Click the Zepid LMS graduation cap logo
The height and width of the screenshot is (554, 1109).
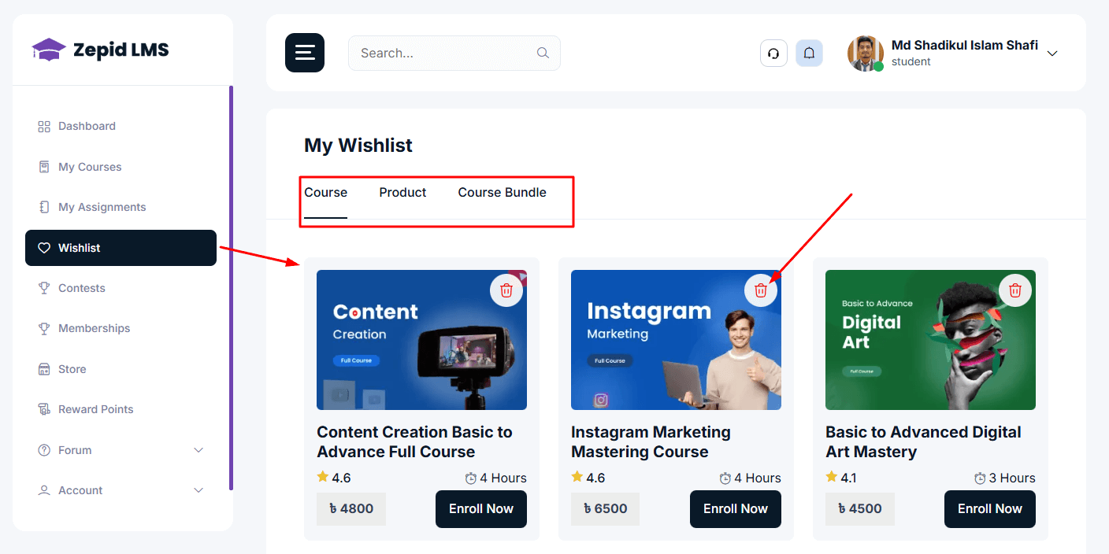pyautogui.click(x=49, y=50)
